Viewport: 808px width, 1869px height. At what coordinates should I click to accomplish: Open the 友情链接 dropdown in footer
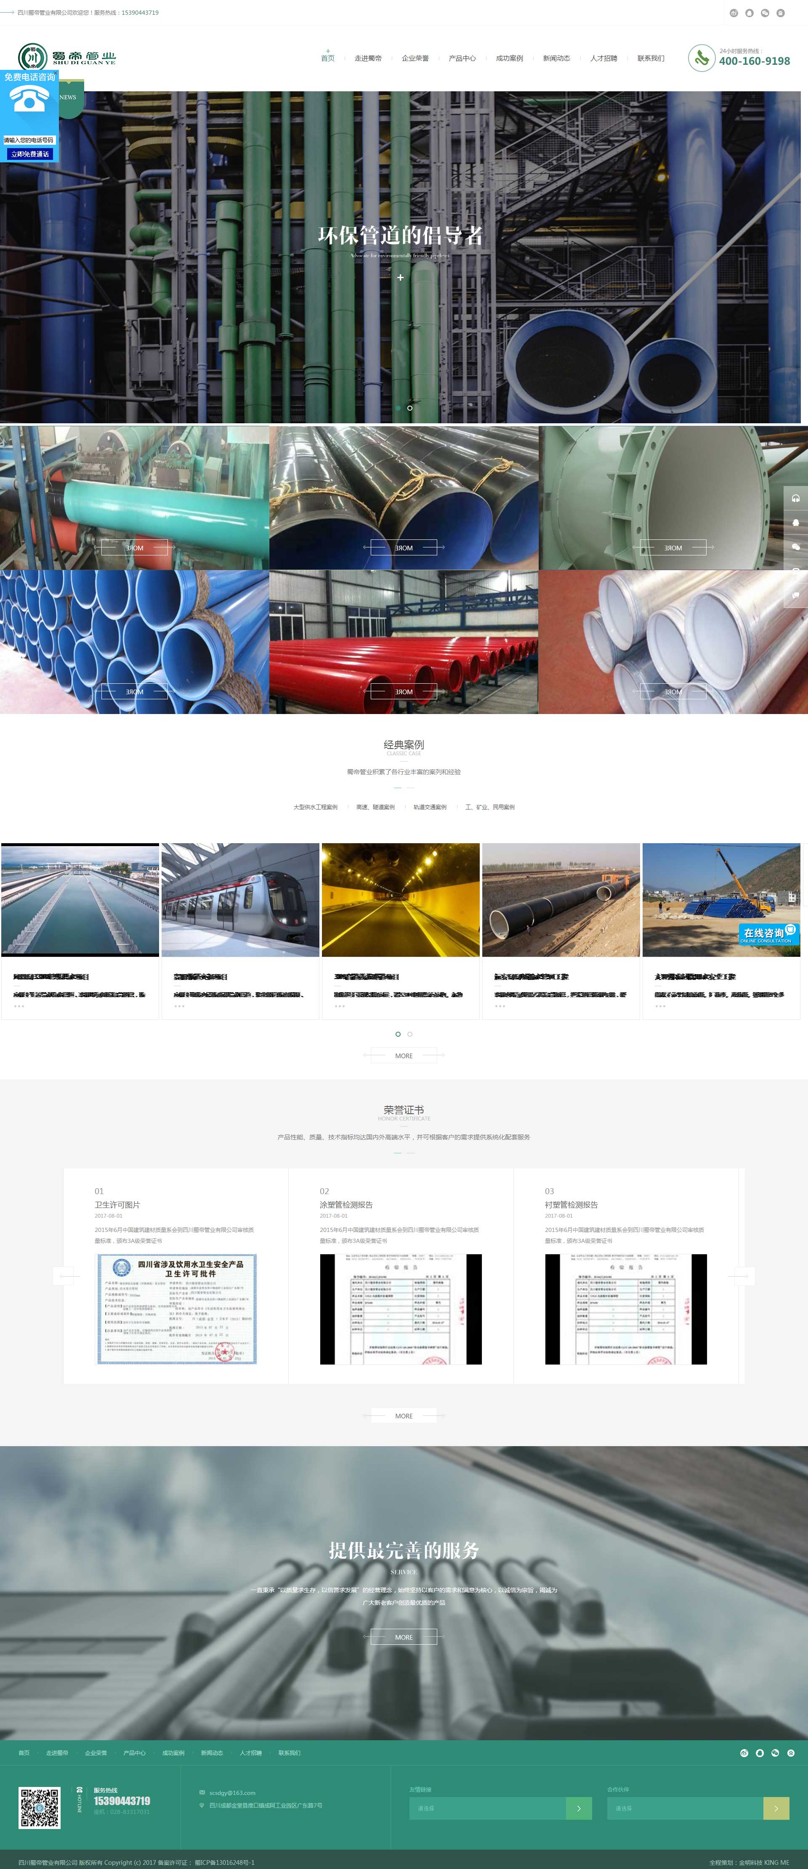pyautogui.click(x=488, y=1808)
